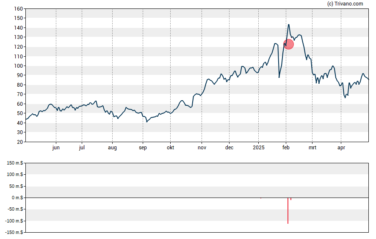Click the "150" price axis value
Screen dimensions: 376x239
click(19, 18)
